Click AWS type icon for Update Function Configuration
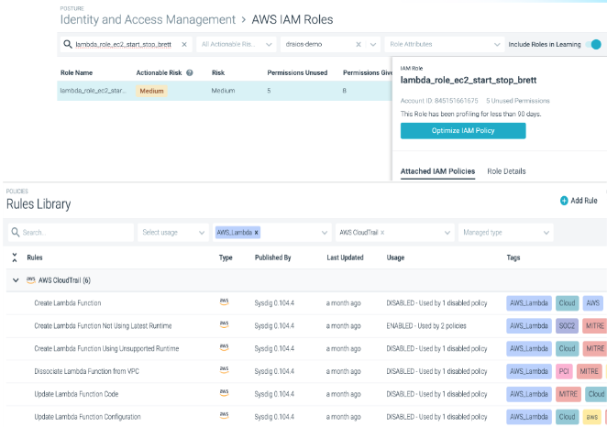Screen dimensions: 607x427 point(224,416)
